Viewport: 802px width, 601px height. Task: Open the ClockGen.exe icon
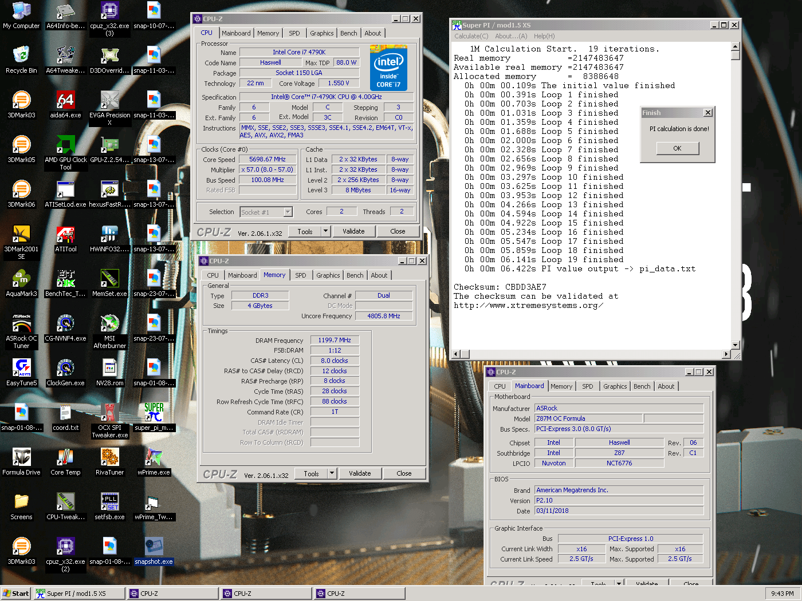coord(66,373)
